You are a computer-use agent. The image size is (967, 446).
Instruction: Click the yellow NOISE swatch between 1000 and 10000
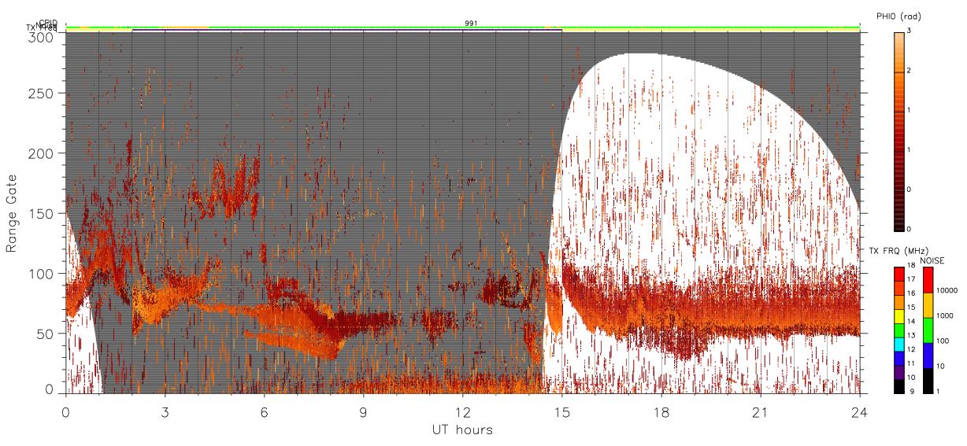[928, 305]
